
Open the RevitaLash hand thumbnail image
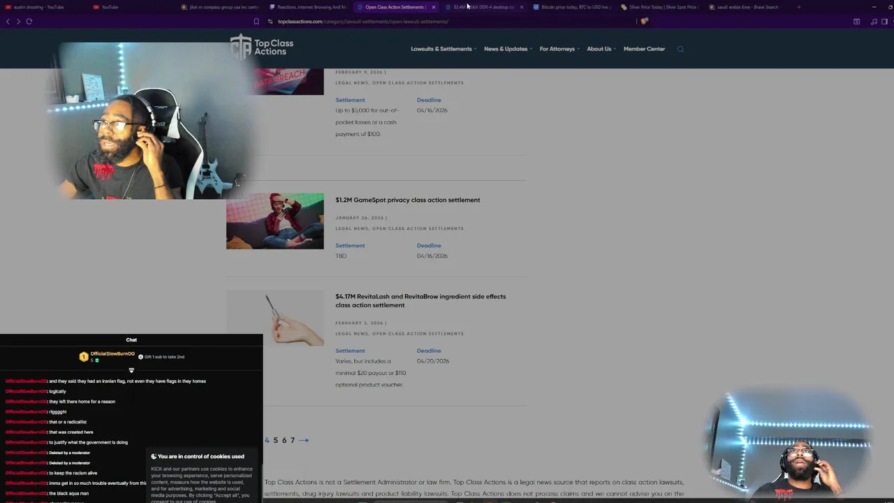pyautogui.click(x=274, y=318)
